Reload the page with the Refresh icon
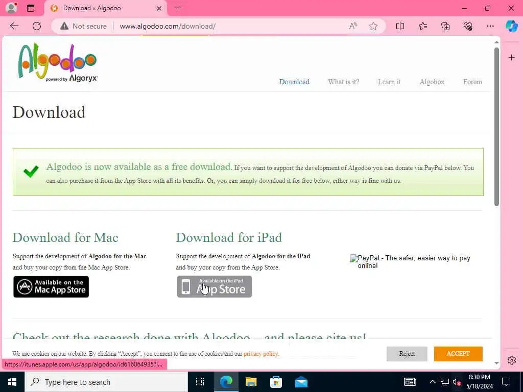The height and width of the screenshot is (392, 523). pos(37,26)
